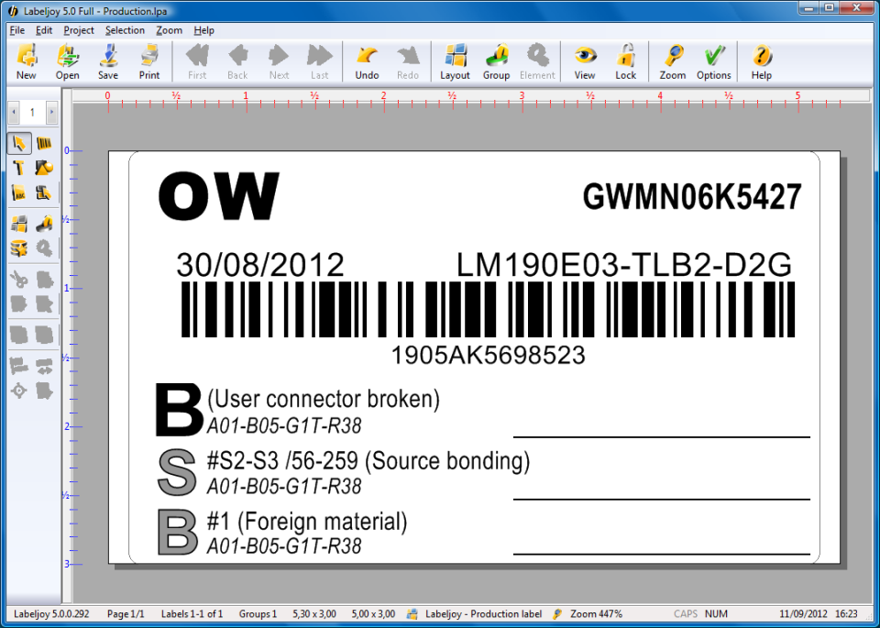Click the Print toolbar icon
This screenshot has width=880, height=628.
coord(149,61)
